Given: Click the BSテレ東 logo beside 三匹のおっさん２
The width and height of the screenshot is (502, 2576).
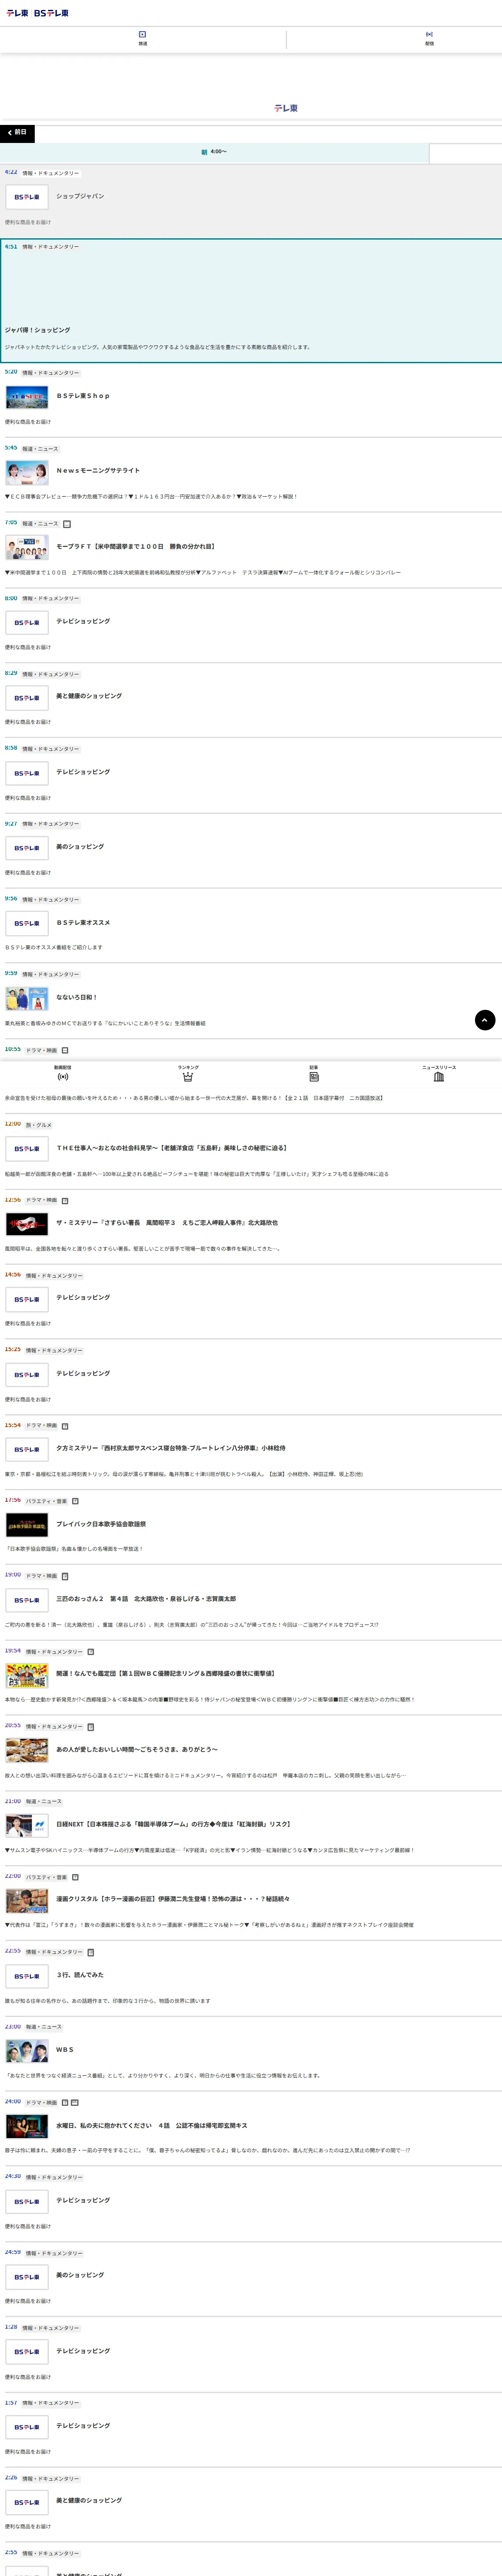Looking at the screenshot, I should [27, 1600].
